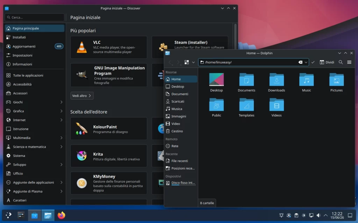
Task: Open Impostazioni in Discover
Action: click(35, 55)
